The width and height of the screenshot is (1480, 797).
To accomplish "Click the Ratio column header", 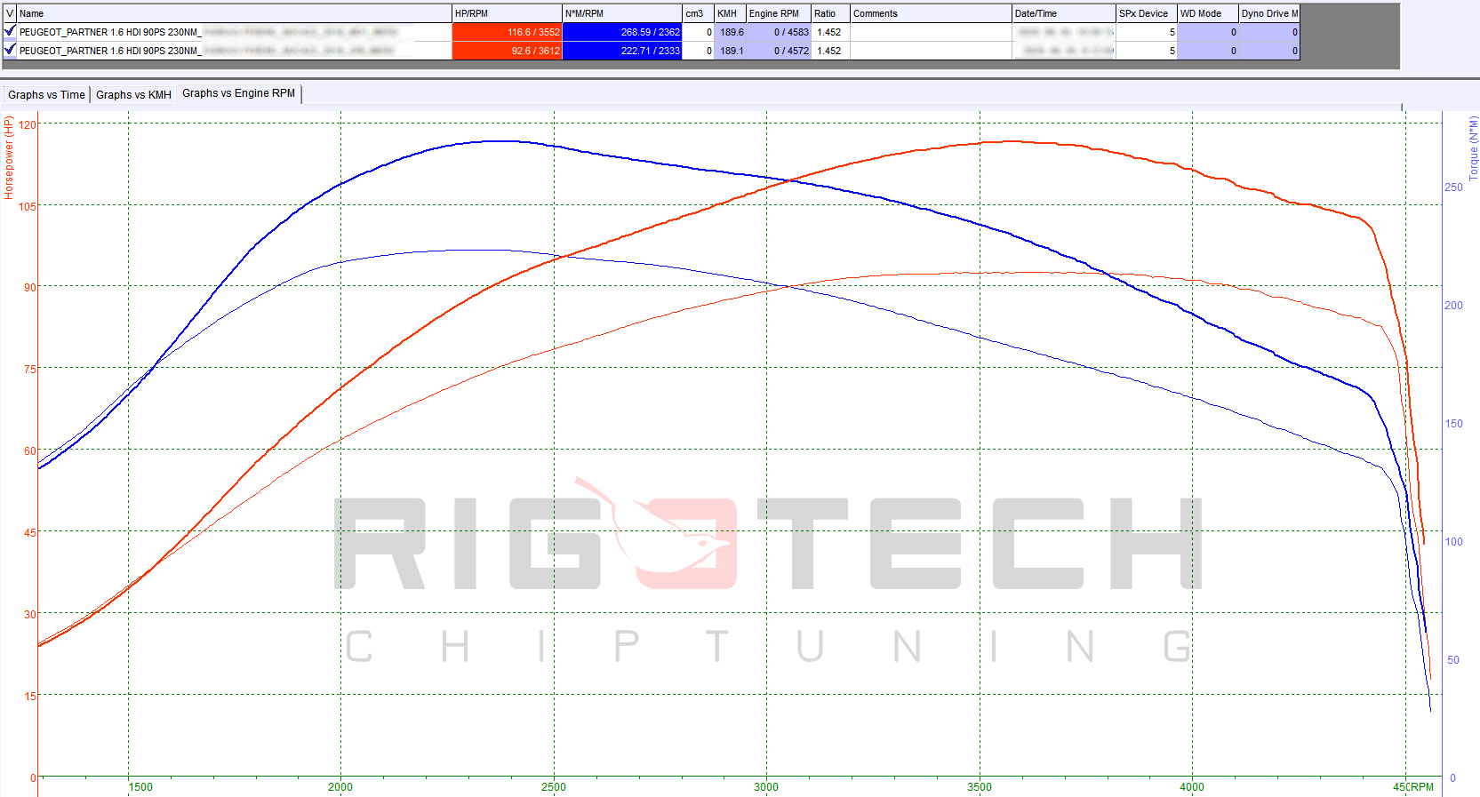I will [831, 13].
